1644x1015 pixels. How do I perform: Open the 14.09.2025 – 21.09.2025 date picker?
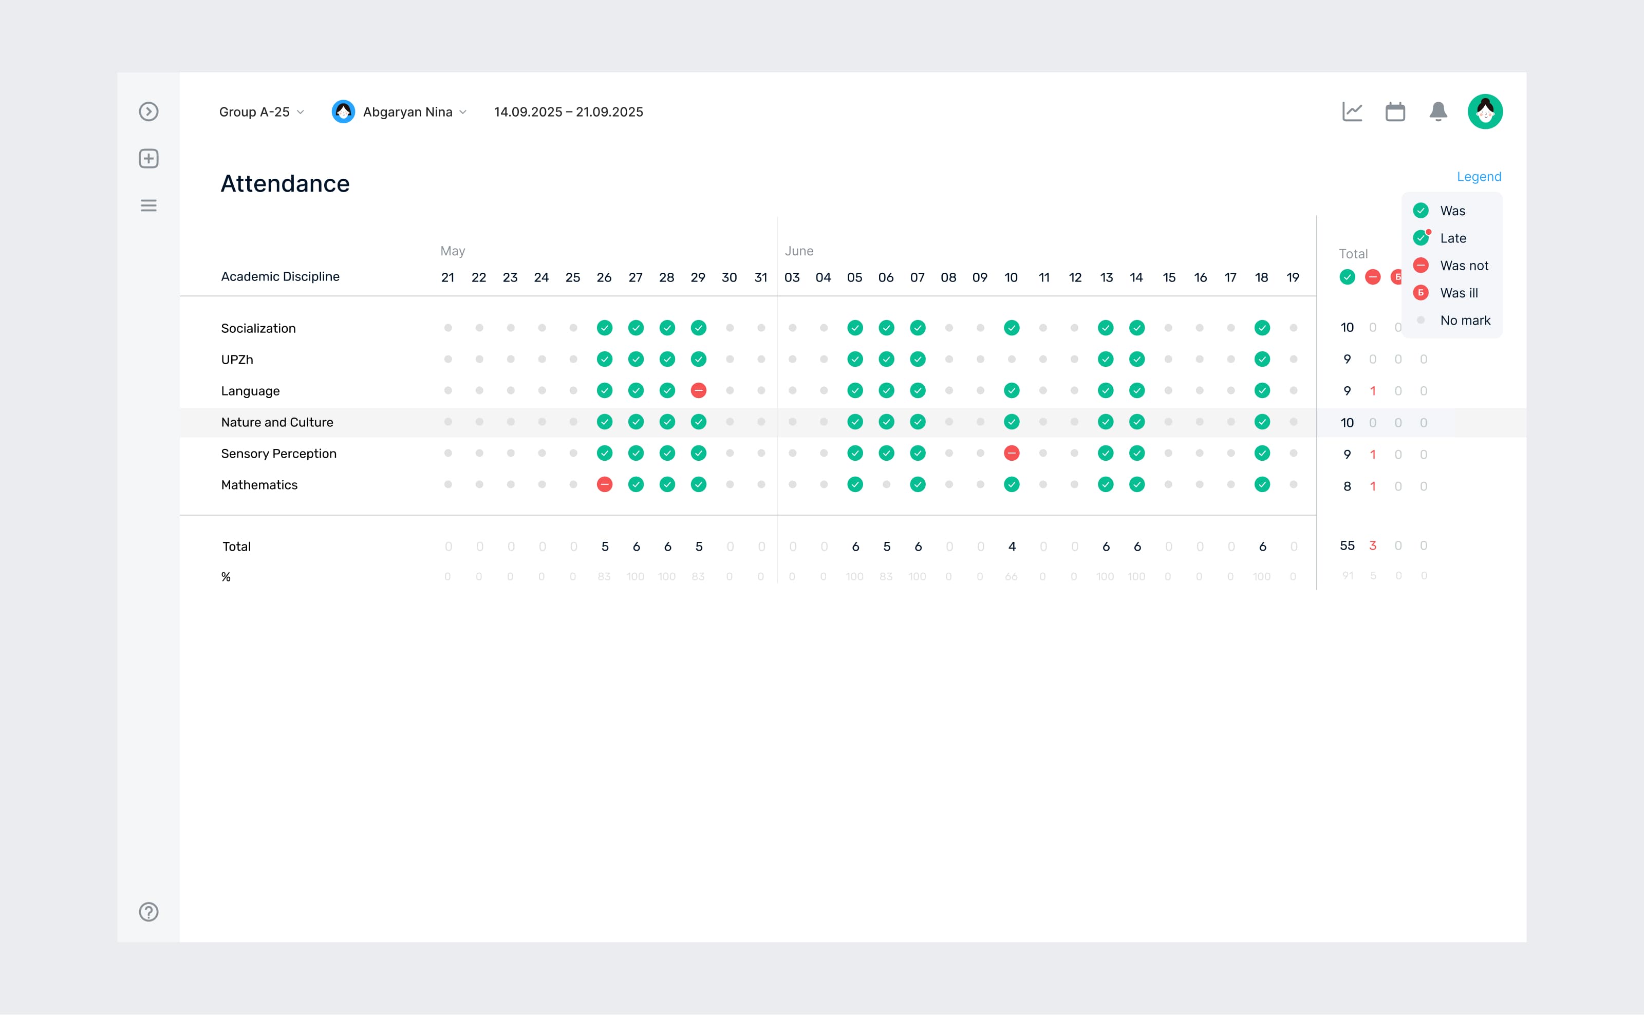coord(568,111)
